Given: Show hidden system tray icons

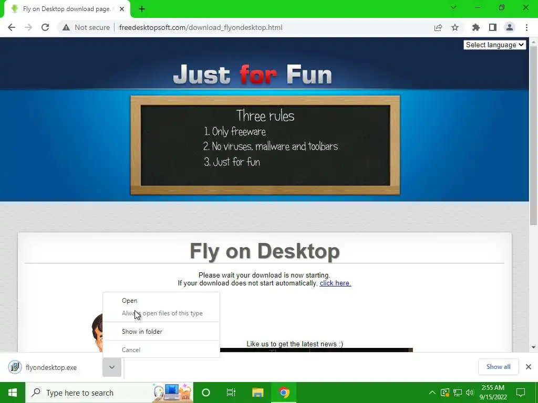Looking at the screenshot, I should coord(432,393).
